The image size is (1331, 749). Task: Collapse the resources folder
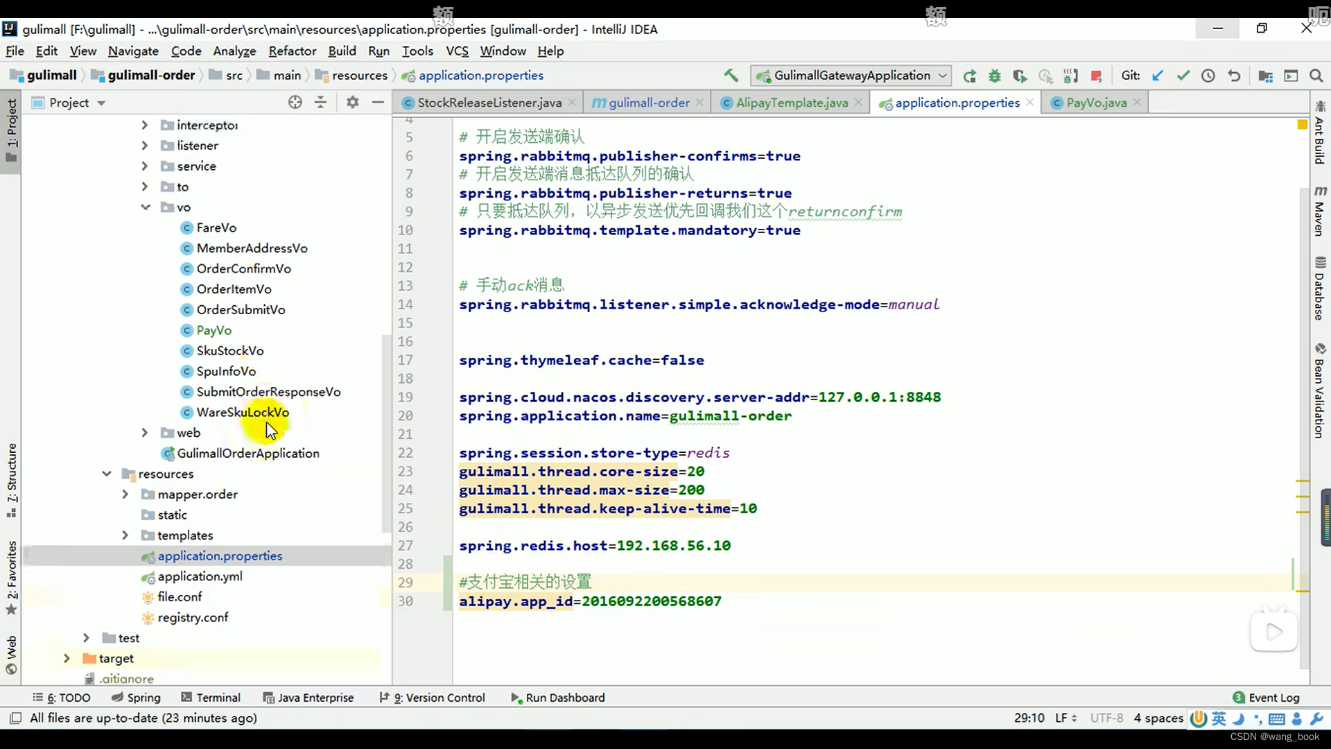point(107,474)
